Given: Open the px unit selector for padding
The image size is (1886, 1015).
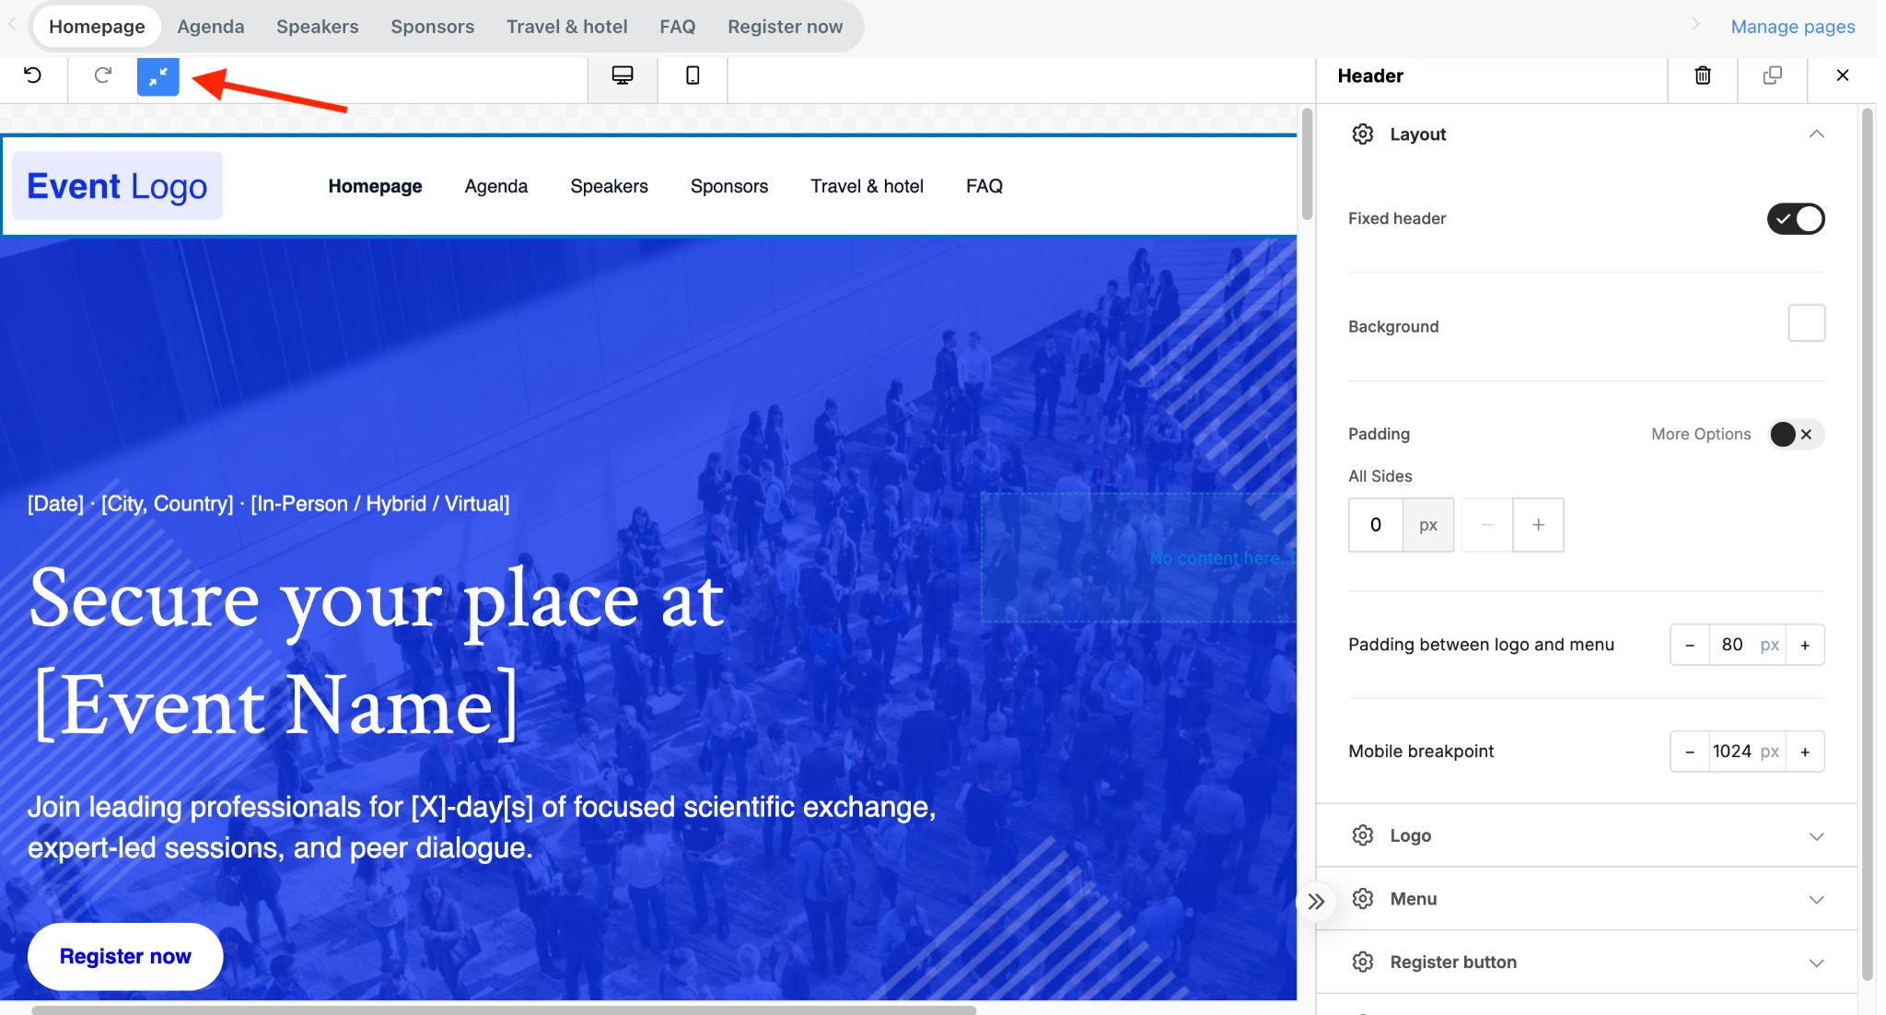Looking at the screenshot, I should [x=1428, y=525].
